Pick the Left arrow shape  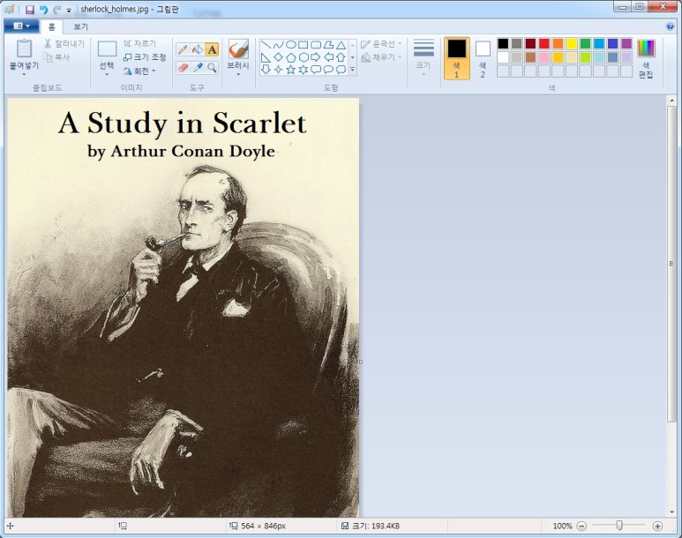pyautogui.click(x=329, y=57)
